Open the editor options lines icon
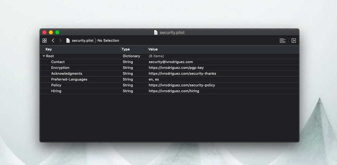337x165 pixels. [x=283, y=40]
